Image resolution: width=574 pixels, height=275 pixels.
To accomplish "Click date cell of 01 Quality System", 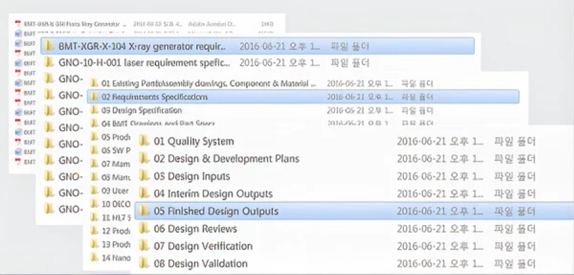I will pyautogui.click(x=440, y=141).
